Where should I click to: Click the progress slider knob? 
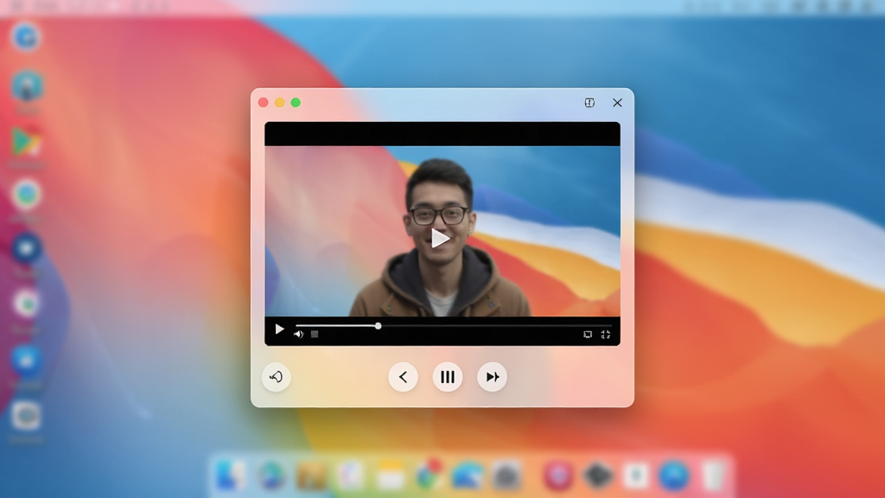[x=379, y=326]
